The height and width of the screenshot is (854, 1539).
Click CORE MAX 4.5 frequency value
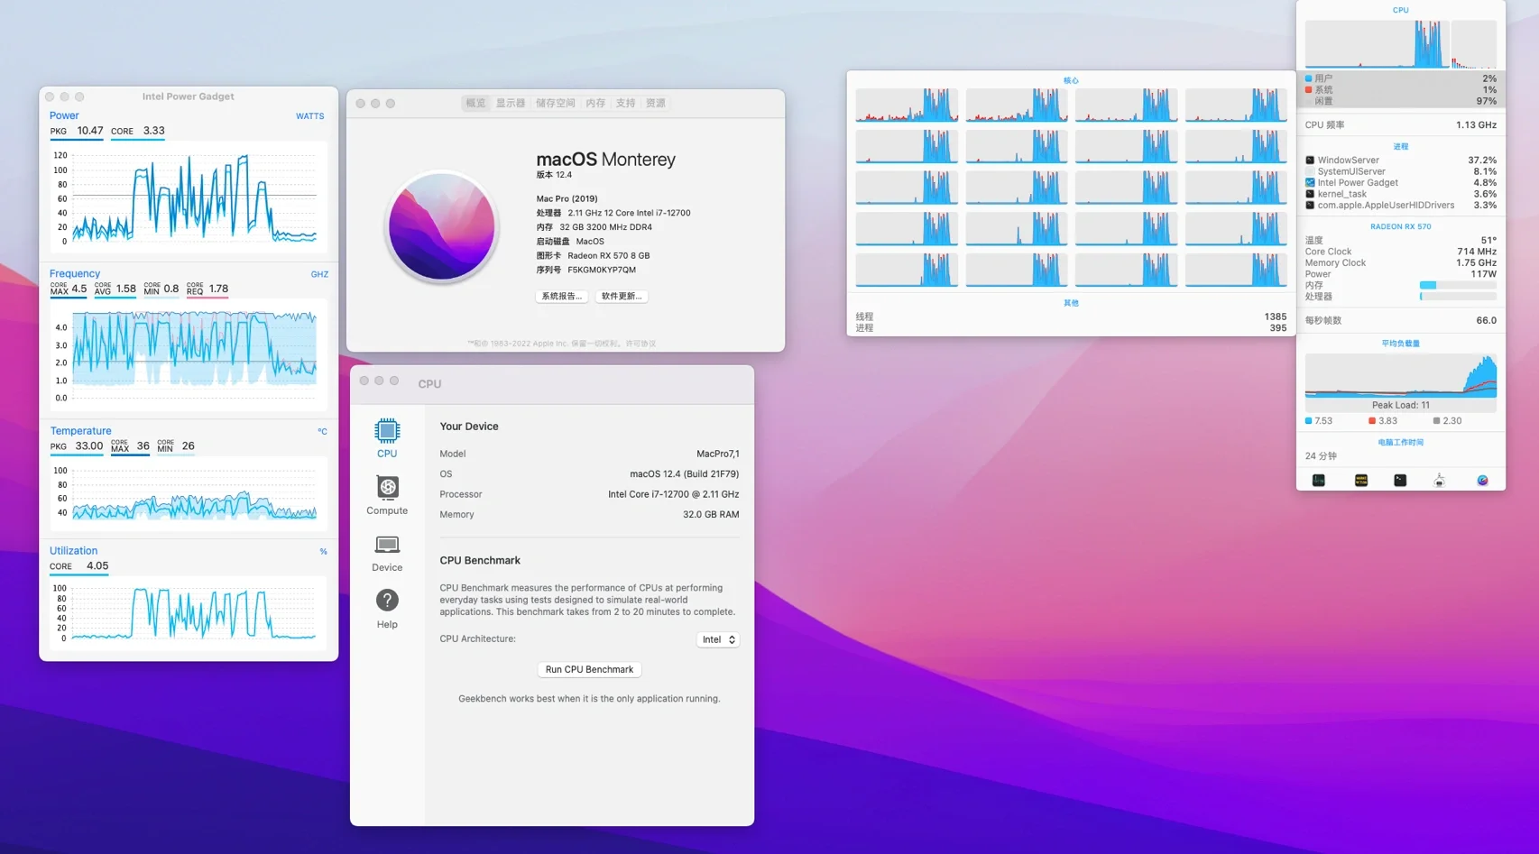[x=69, y=289]
